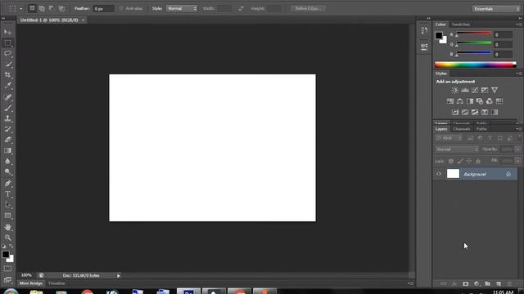Select the Lasso tool
The height and width of the screenshot is (294, 524).
pyautogui.click(x=7, y=53)
